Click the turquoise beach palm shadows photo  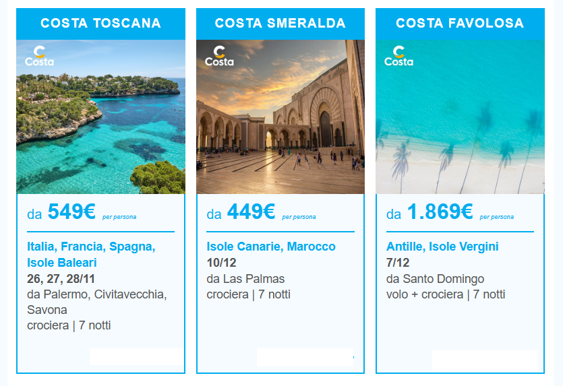460,117
